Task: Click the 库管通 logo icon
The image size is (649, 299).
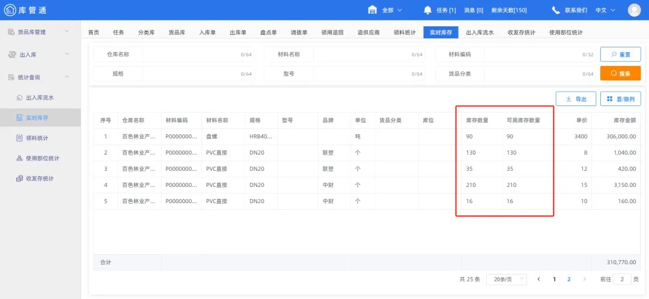Action: pyautogui.click(x=10, y=10)
